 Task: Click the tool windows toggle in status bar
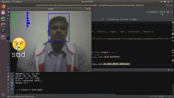point(8,97)
